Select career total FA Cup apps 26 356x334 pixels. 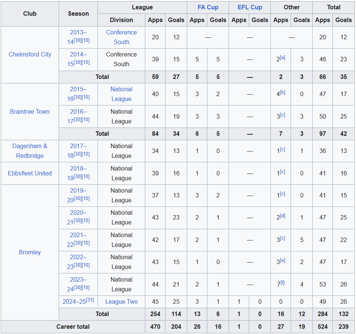pyautogui.click(x=197, y=327)
